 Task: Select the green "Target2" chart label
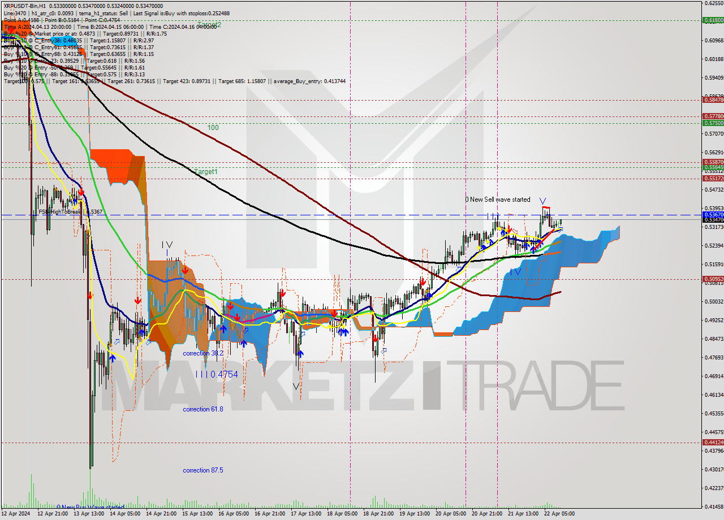point(209,25)
